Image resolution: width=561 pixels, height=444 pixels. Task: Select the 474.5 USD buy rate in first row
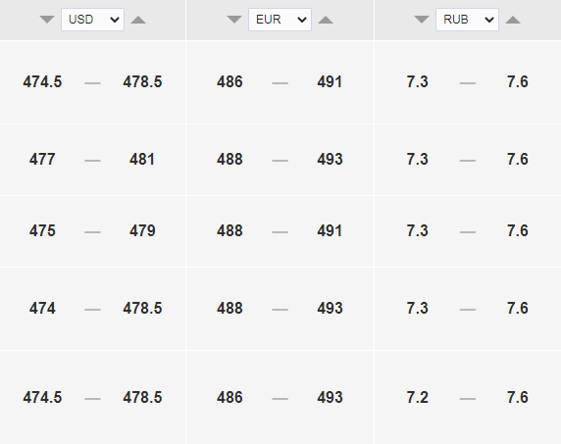pyautogui.click(x=42, y=82)
